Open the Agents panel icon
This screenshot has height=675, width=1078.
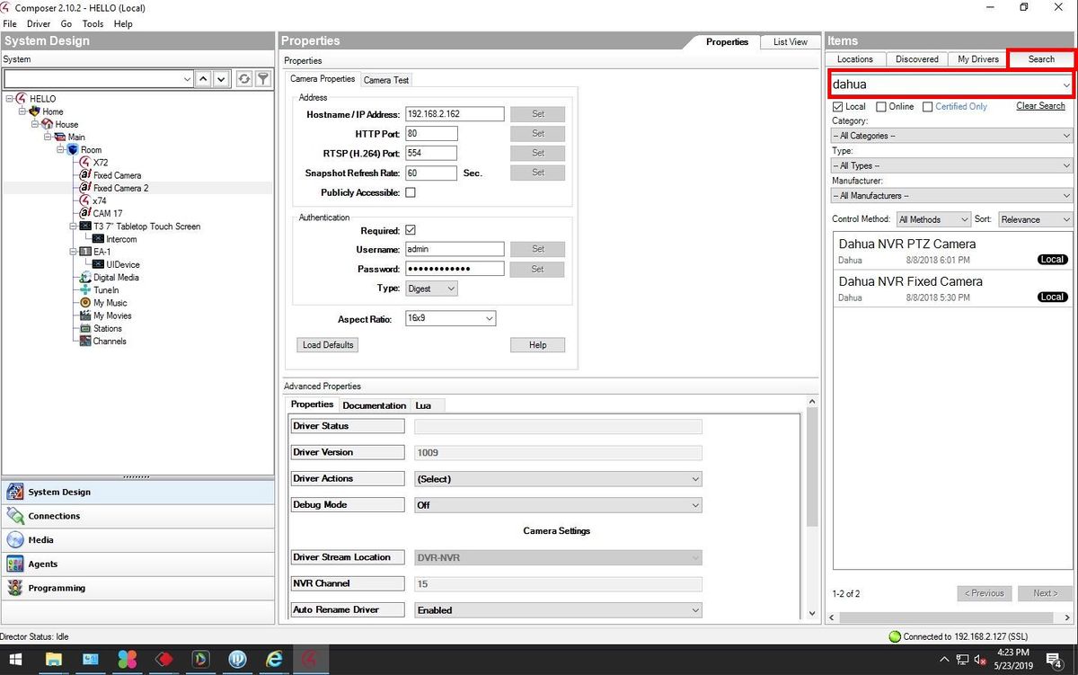point(14,564)
